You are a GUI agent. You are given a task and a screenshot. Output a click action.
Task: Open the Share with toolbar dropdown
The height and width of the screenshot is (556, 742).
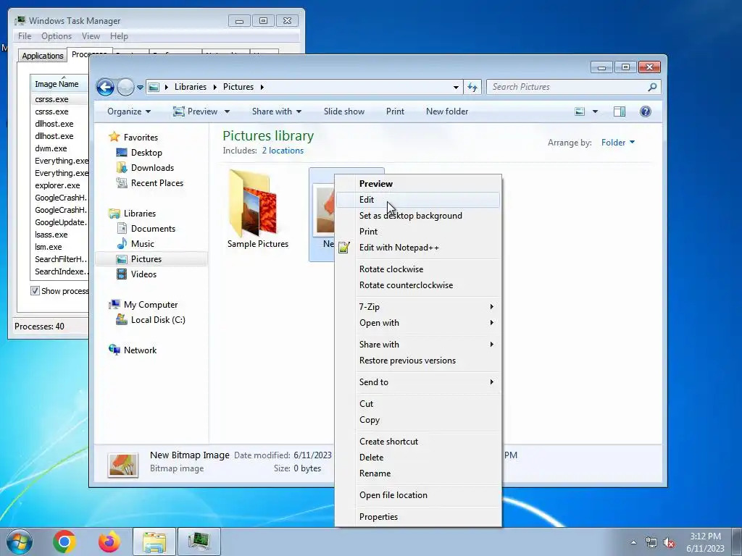277,111
